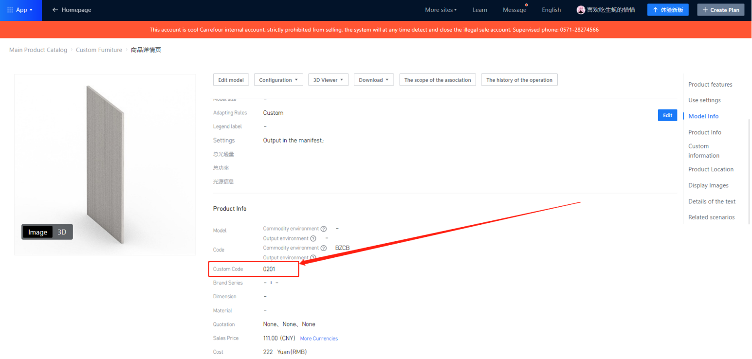This screenshot has height=359, width=752.
Task: Click the blue Edit button
Action: click(667, 115)
